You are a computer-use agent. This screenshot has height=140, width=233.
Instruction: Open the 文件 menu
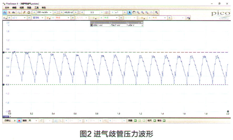(x=7, y=8)
